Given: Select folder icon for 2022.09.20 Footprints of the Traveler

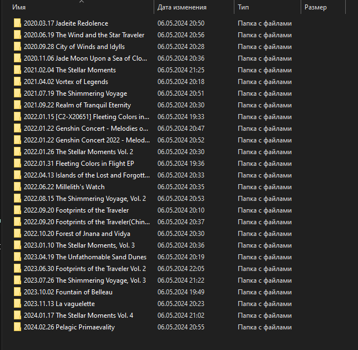Looking at the screenshot, I should coord(17,210).
